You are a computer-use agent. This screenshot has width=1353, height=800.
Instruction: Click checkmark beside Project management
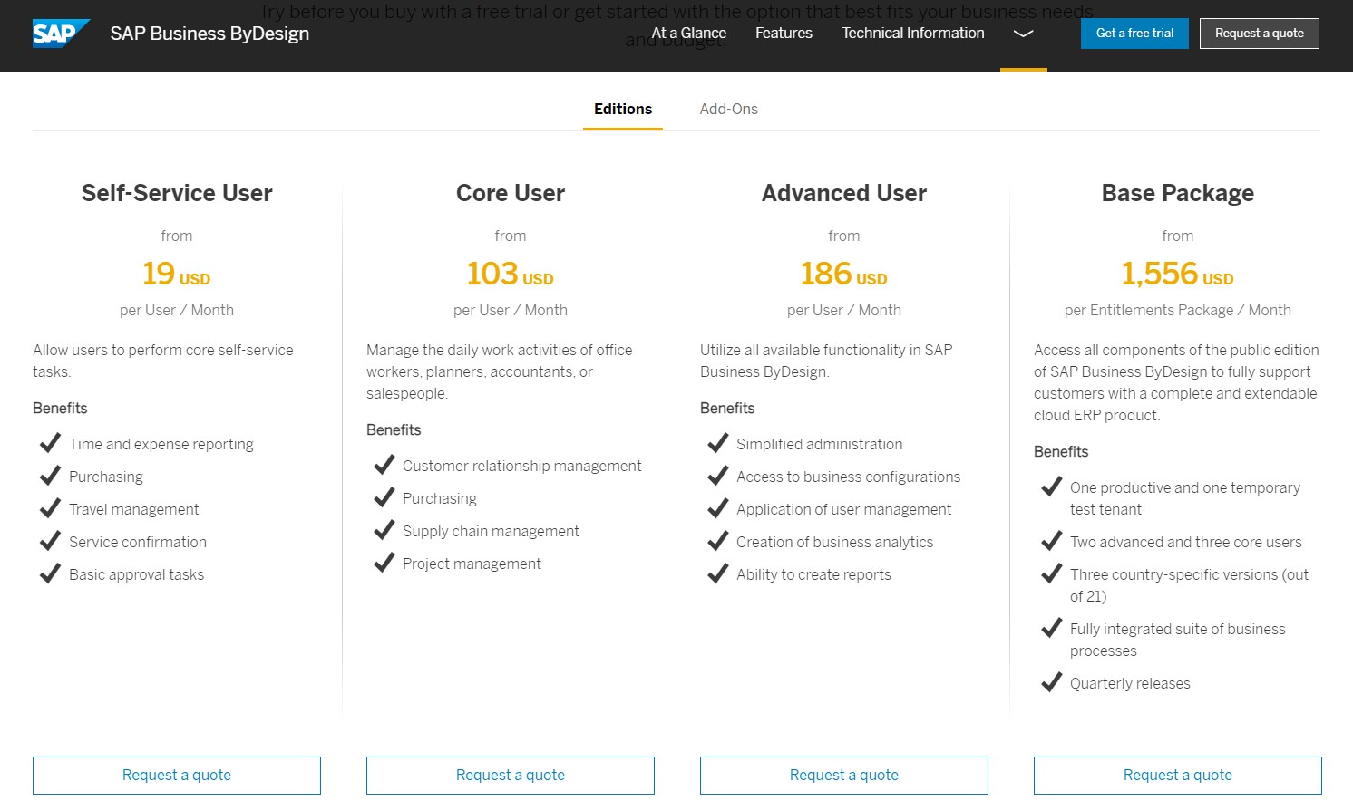tap(384, 563)
